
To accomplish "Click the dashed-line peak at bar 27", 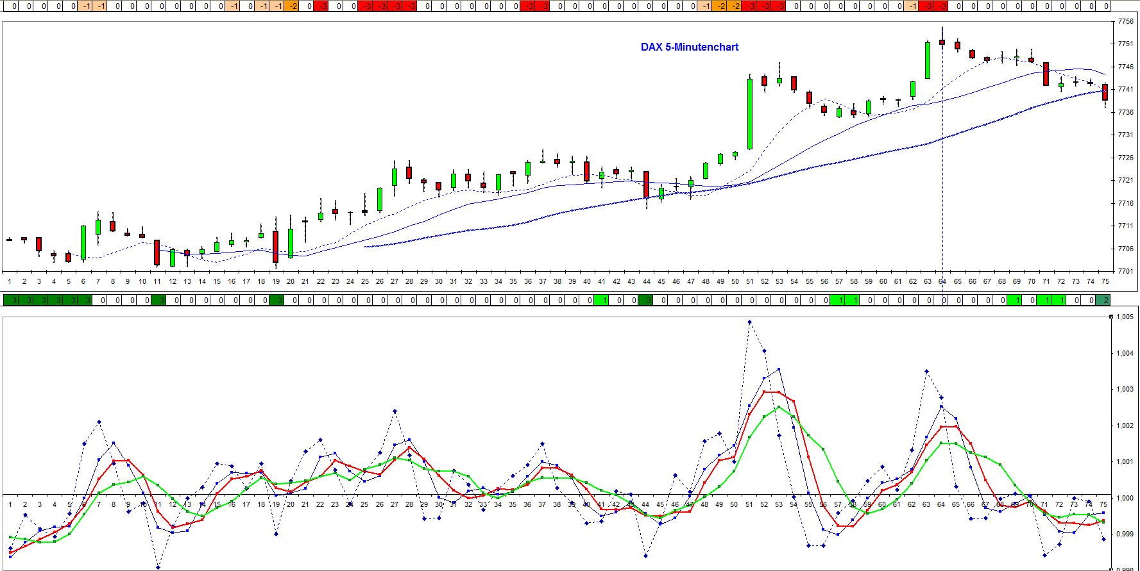I will click(395, 411).
